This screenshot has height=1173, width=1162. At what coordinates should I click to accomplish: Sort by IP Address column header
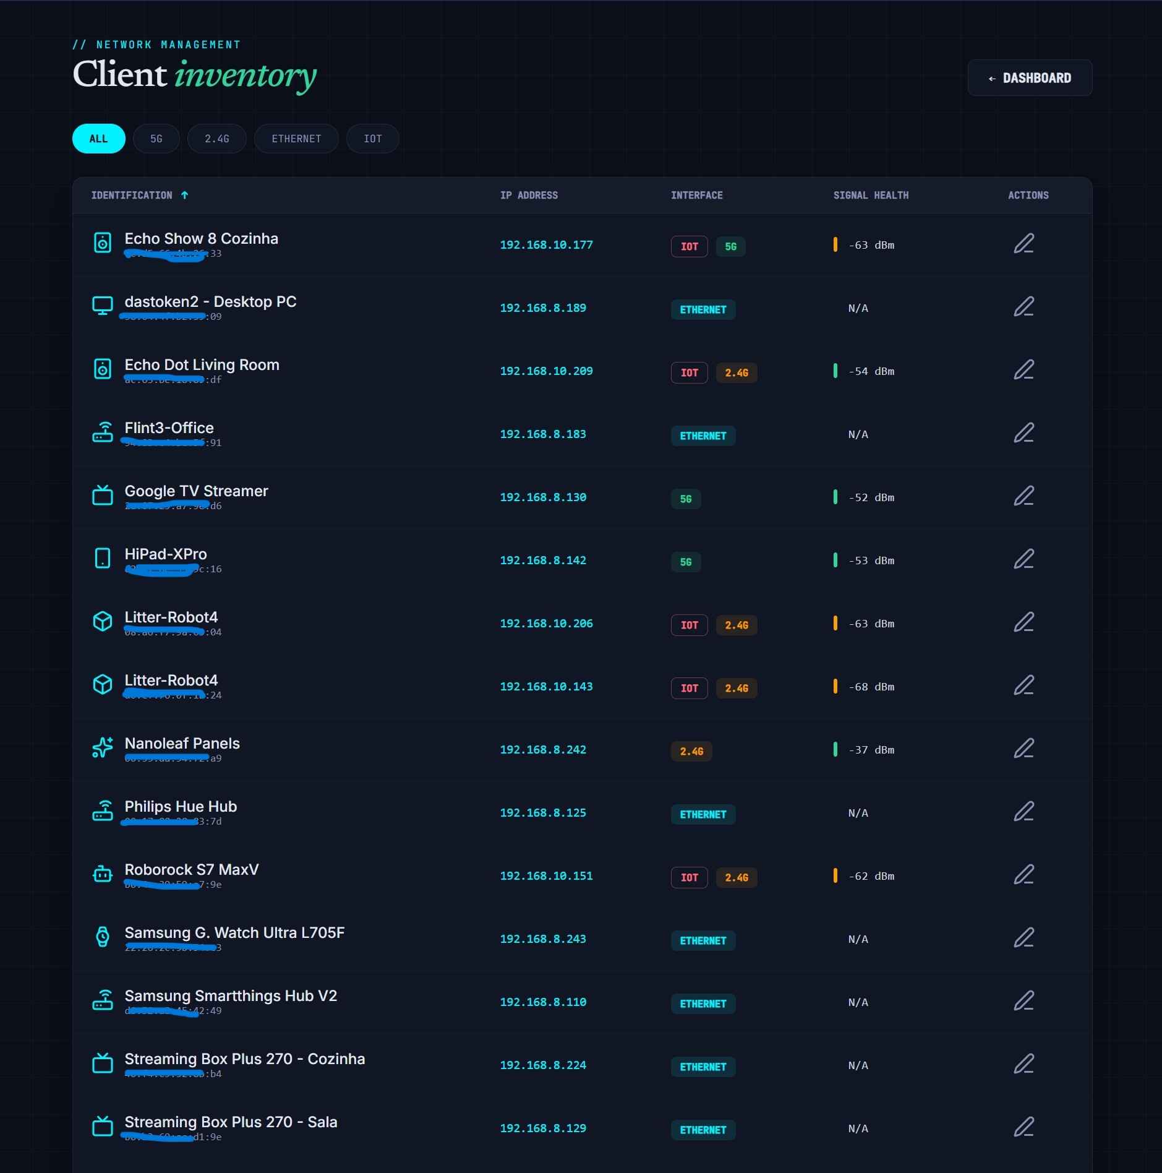coord(529,195)
